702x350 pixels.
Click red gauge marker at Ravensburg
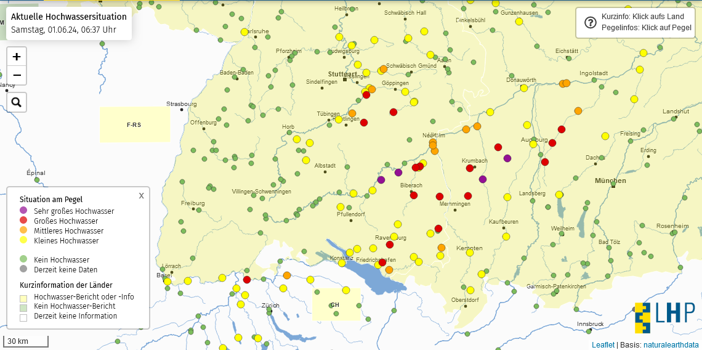click(x=390, y=244)
